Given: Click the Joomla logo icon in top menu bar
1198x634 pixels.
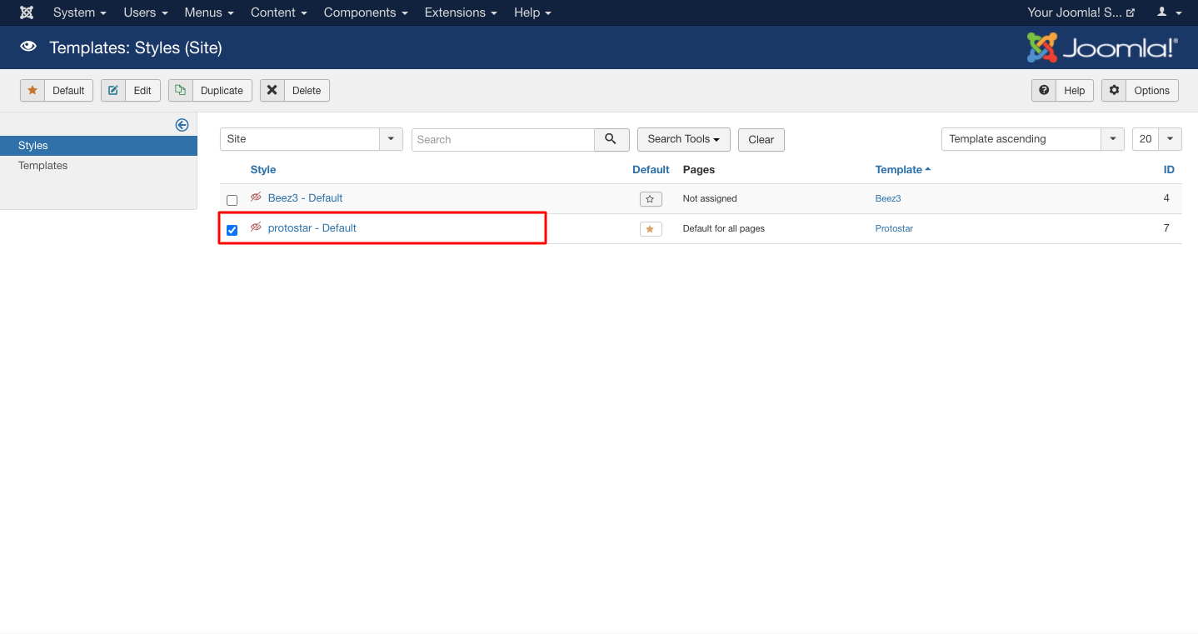Looking at the screenshot, I should tap(27, 12).
